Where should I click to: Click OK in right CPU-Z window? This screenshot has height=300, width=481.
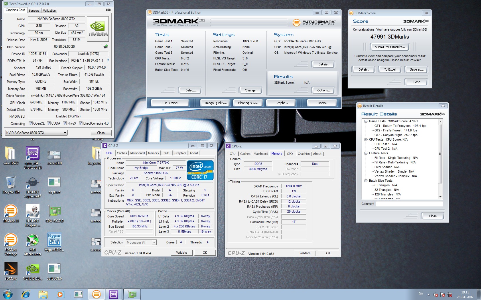[328, 253]
